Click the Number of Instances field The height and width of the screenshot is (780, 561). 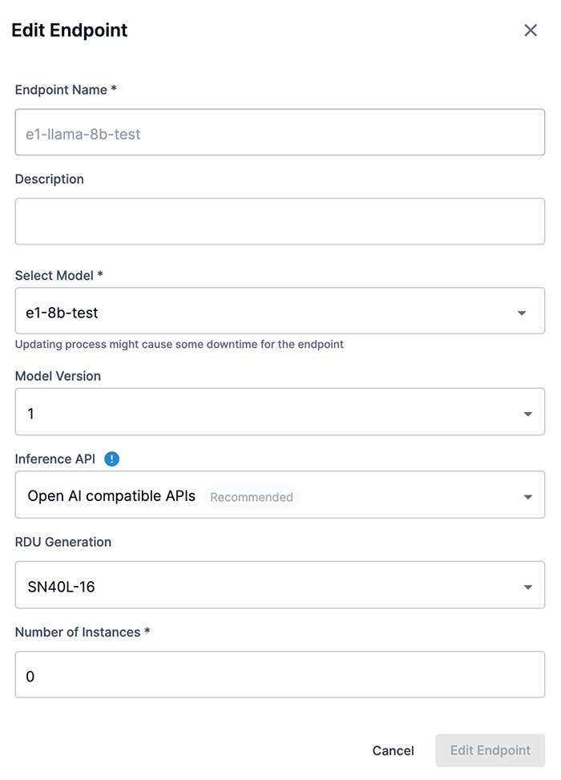point(279,676)
